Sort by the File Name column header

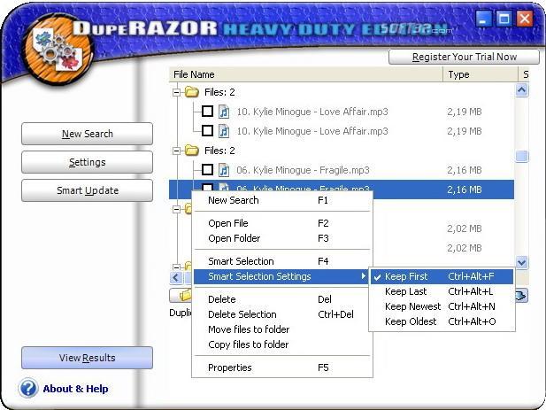306,74
